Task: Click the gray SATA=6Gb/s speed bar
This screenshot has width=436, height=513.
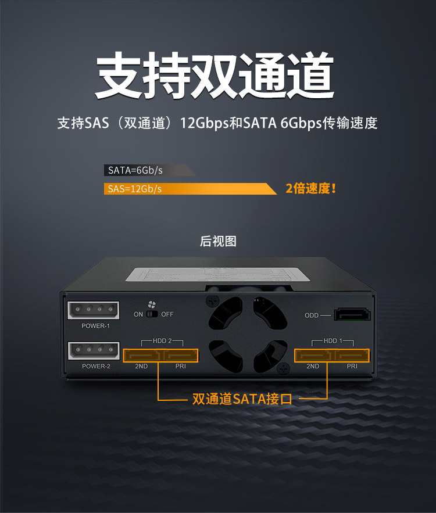Action: [149, 170]
